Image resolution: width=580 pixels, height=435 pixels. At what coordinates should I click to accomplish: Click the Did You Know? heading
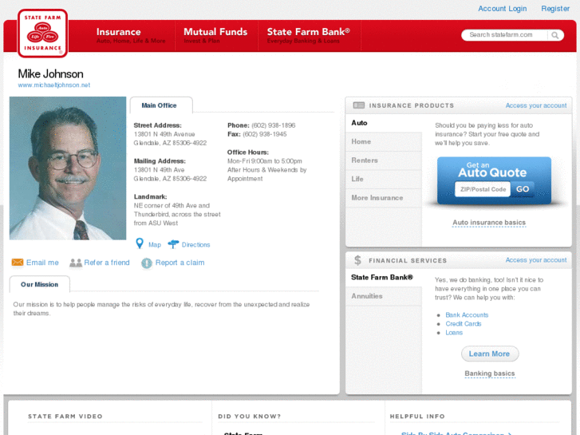[x=249, y=417]
